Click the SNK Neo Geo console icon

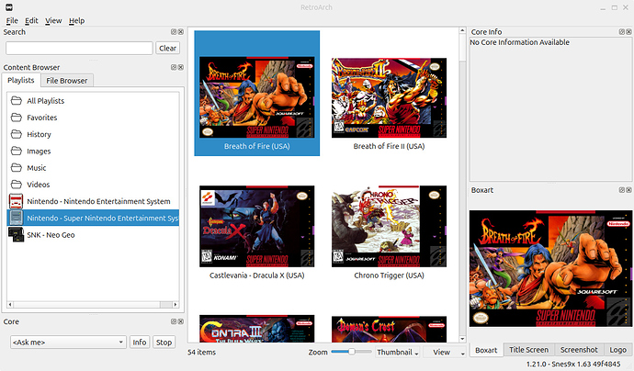point(17,235)
